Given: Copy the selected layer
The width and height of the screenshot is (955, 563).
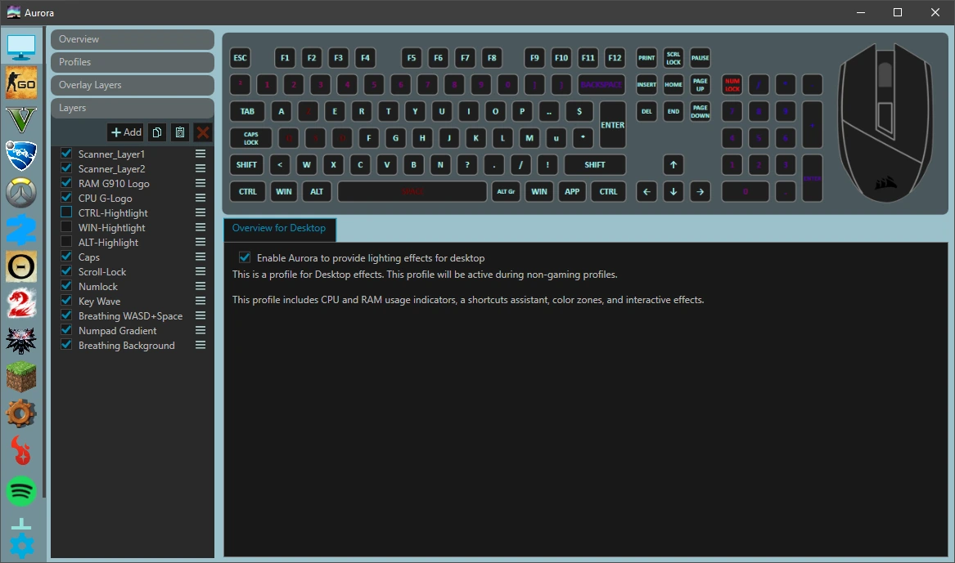Looking at the screenshot, I should (157, 132).
